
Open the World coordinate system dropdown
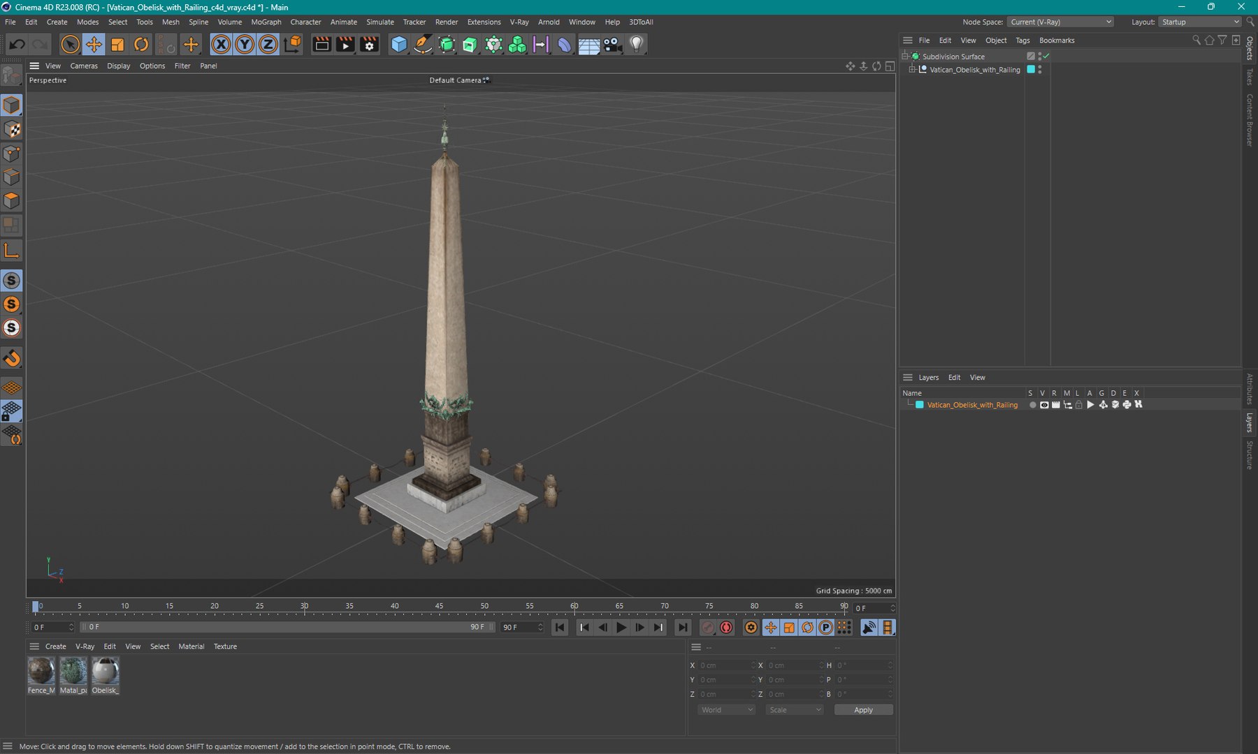tap(727, 710)
